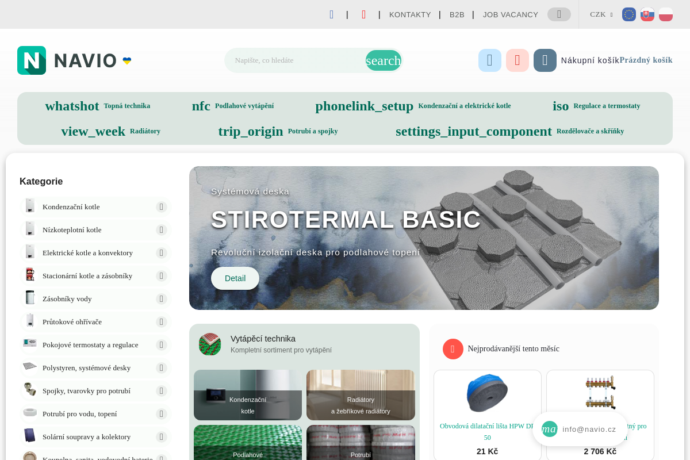Expand the Stacionární kotle a zásobníky category
690x460 pixels.
coord(162,276)
